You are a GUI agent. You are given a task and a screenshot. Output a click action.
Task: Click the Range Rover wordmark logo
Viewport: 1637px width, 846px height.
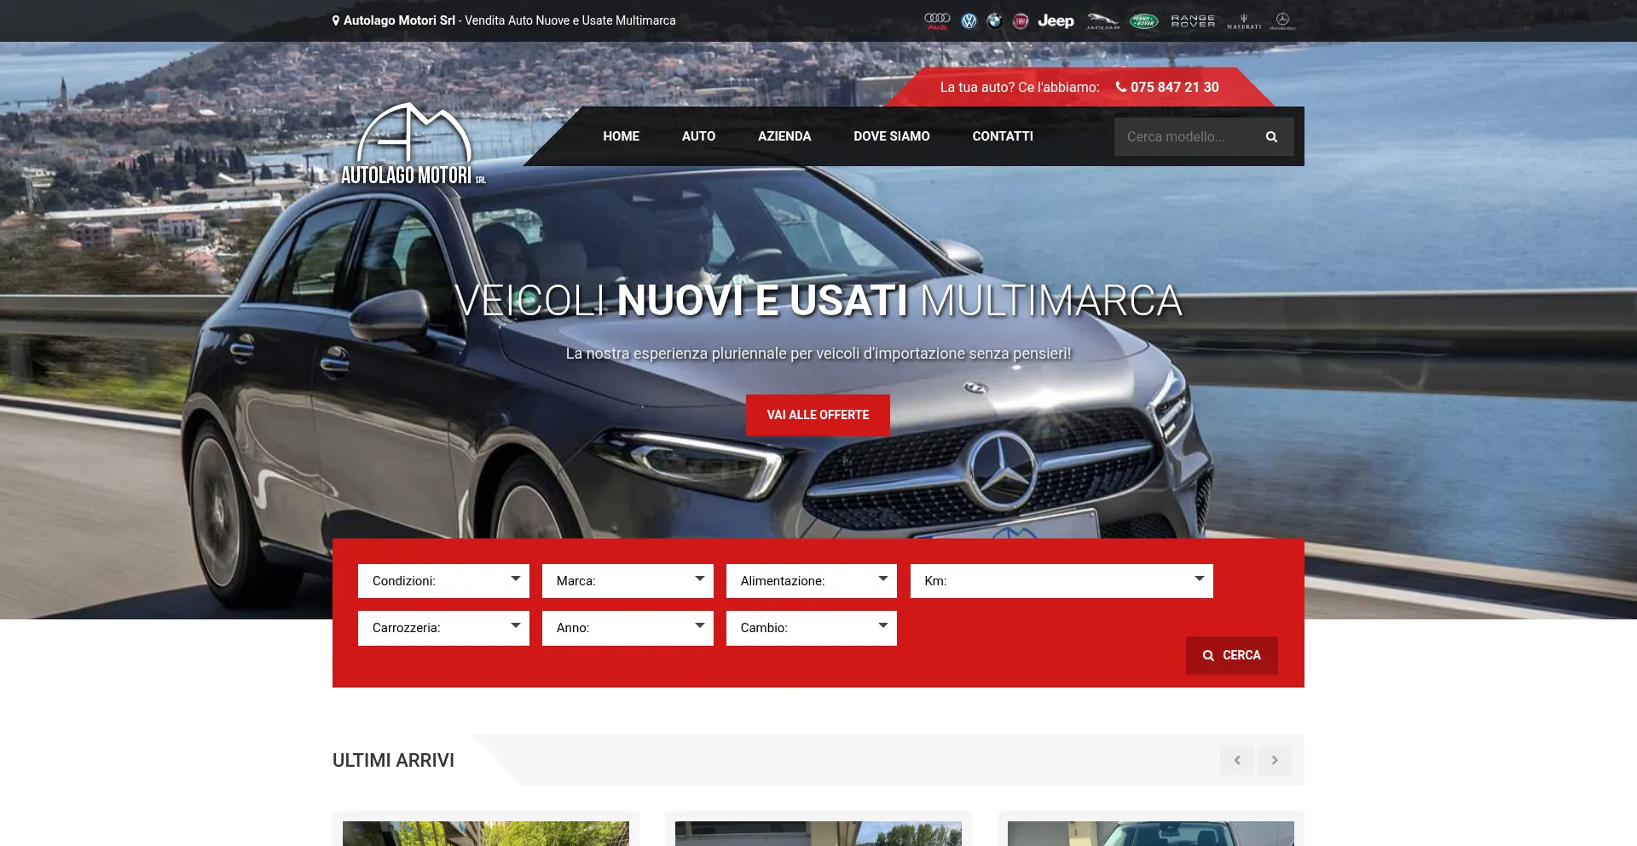1193,21
